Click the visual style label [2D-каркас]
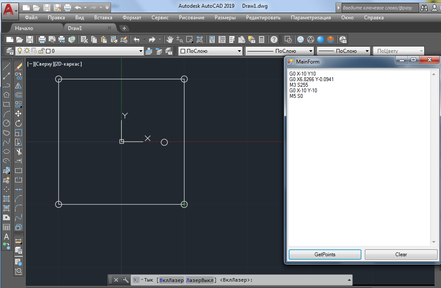 click(x=68, y=64)
